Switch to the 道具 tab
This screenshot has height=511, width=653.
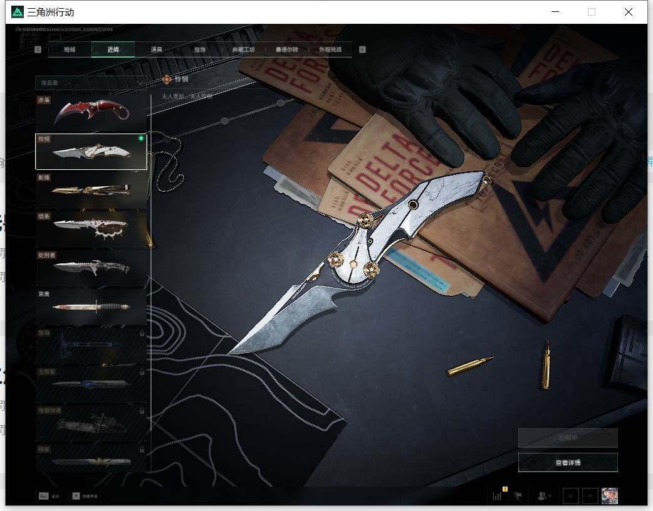[x=157, y=50]
